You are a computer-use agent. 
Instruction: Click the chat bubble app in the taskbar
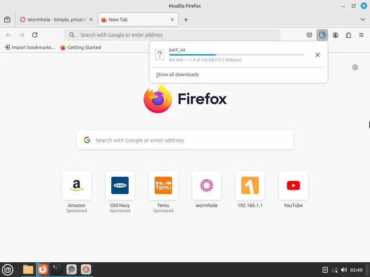72,269
